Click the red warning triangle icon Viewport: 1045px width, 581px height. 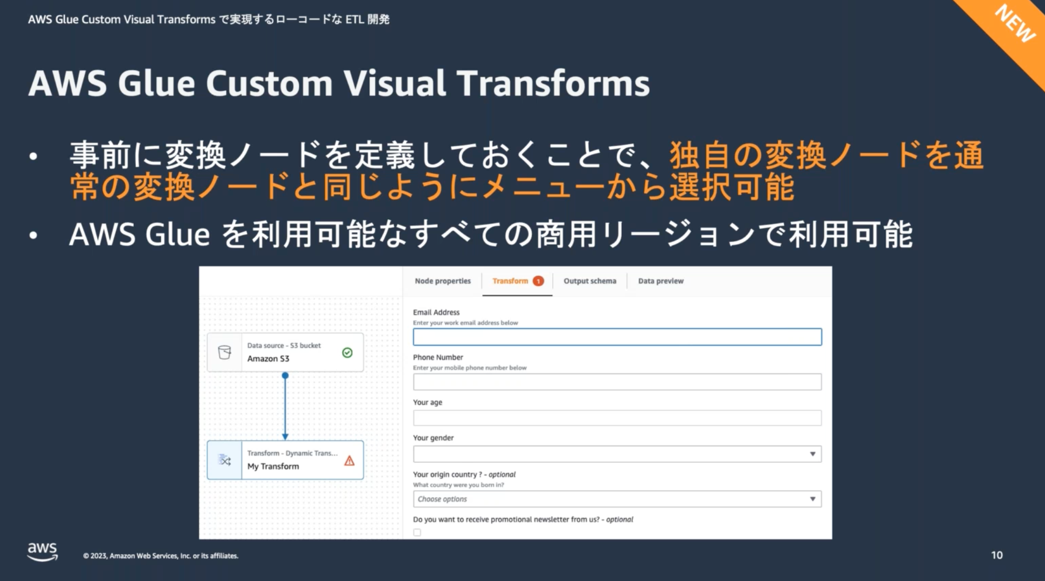click(350, 460)
